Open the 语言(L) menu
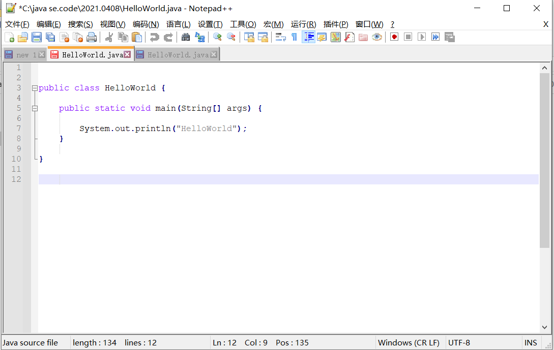 tap(179, 24)
